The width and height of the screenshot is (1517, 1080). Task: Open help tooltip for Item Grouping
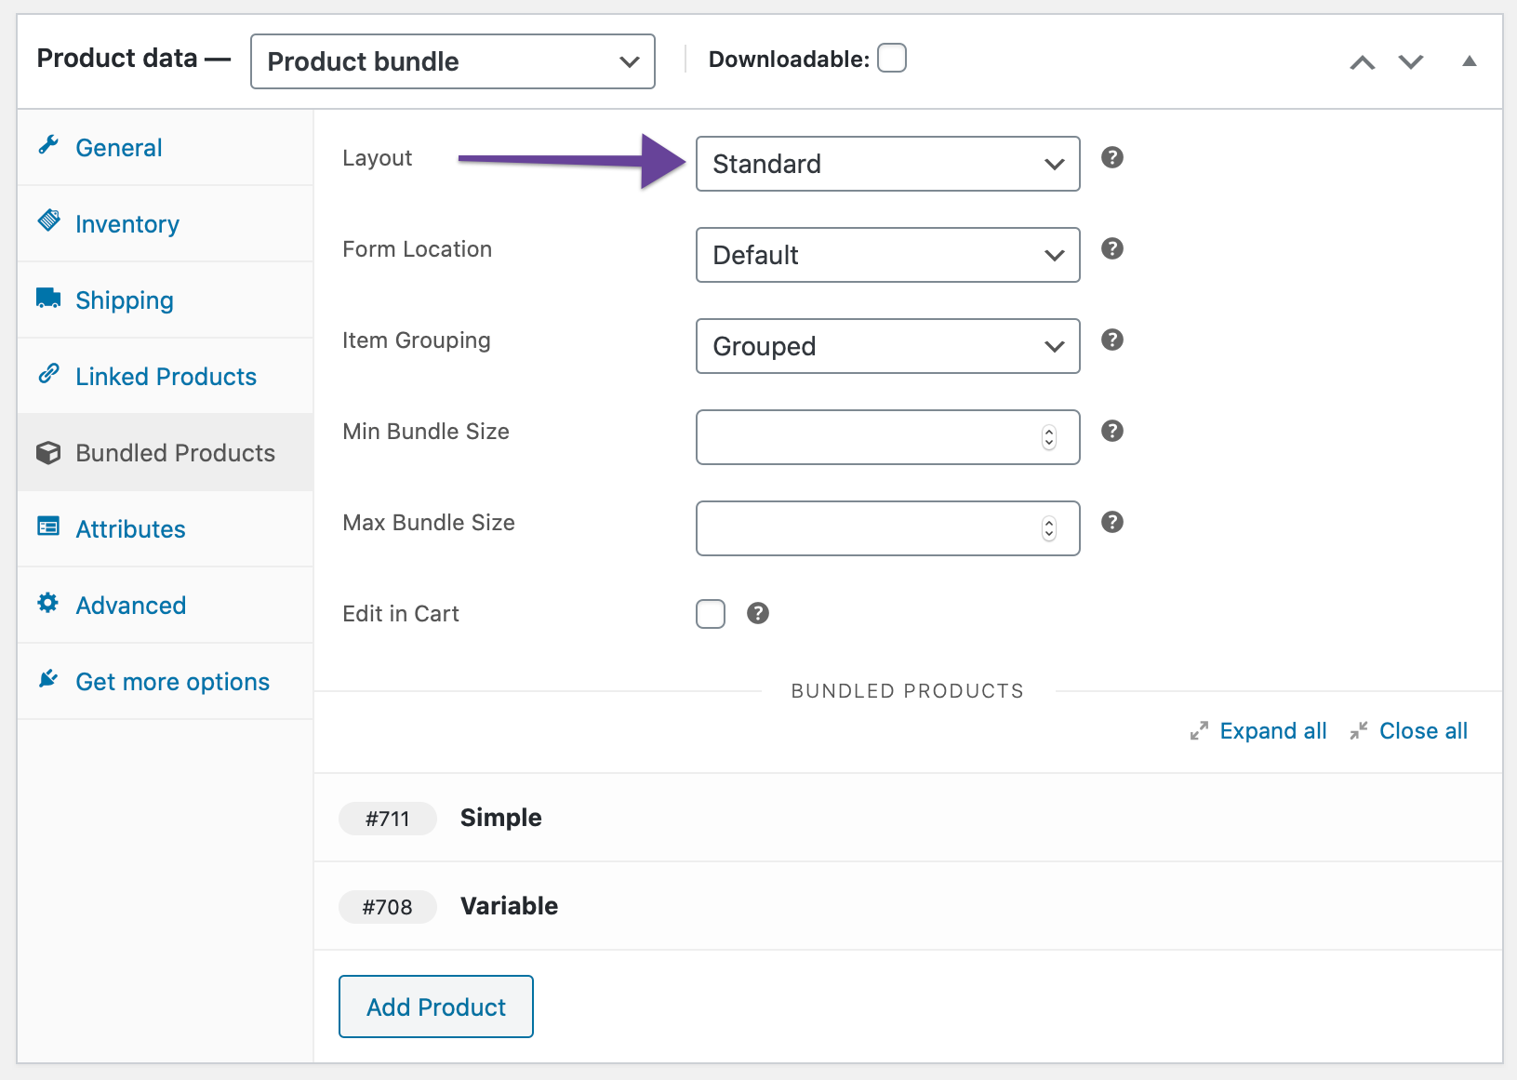1112,340
